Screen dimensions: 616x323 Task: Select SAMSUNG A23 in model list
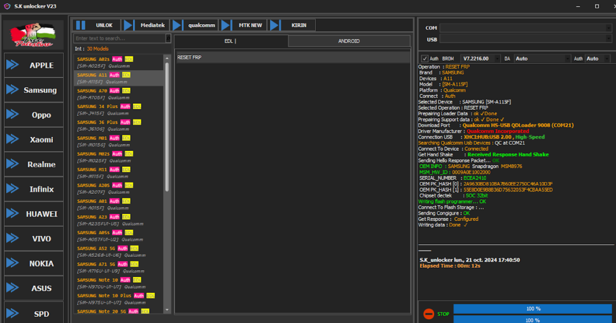119,220
